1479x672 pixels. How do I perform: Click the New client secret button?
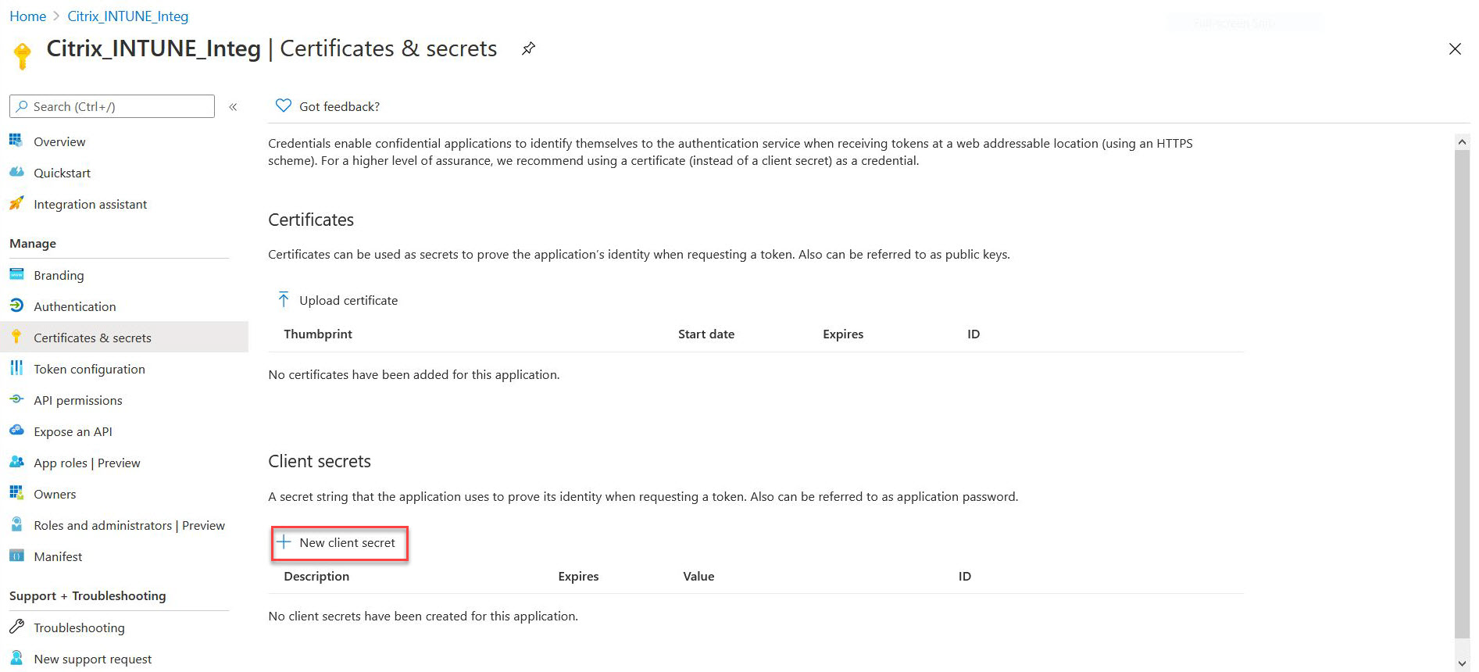pyautogui.click(x=340, y=543)
